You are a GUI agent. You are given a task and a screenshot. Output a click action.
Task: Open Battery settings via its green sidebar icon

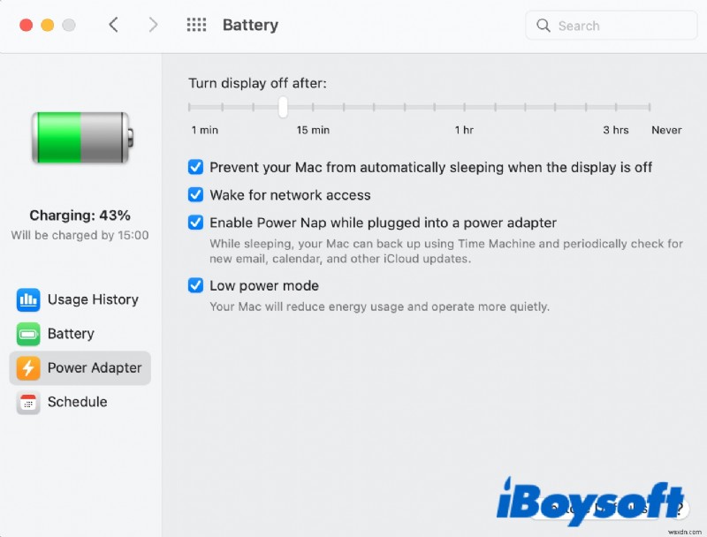[26, 334]
